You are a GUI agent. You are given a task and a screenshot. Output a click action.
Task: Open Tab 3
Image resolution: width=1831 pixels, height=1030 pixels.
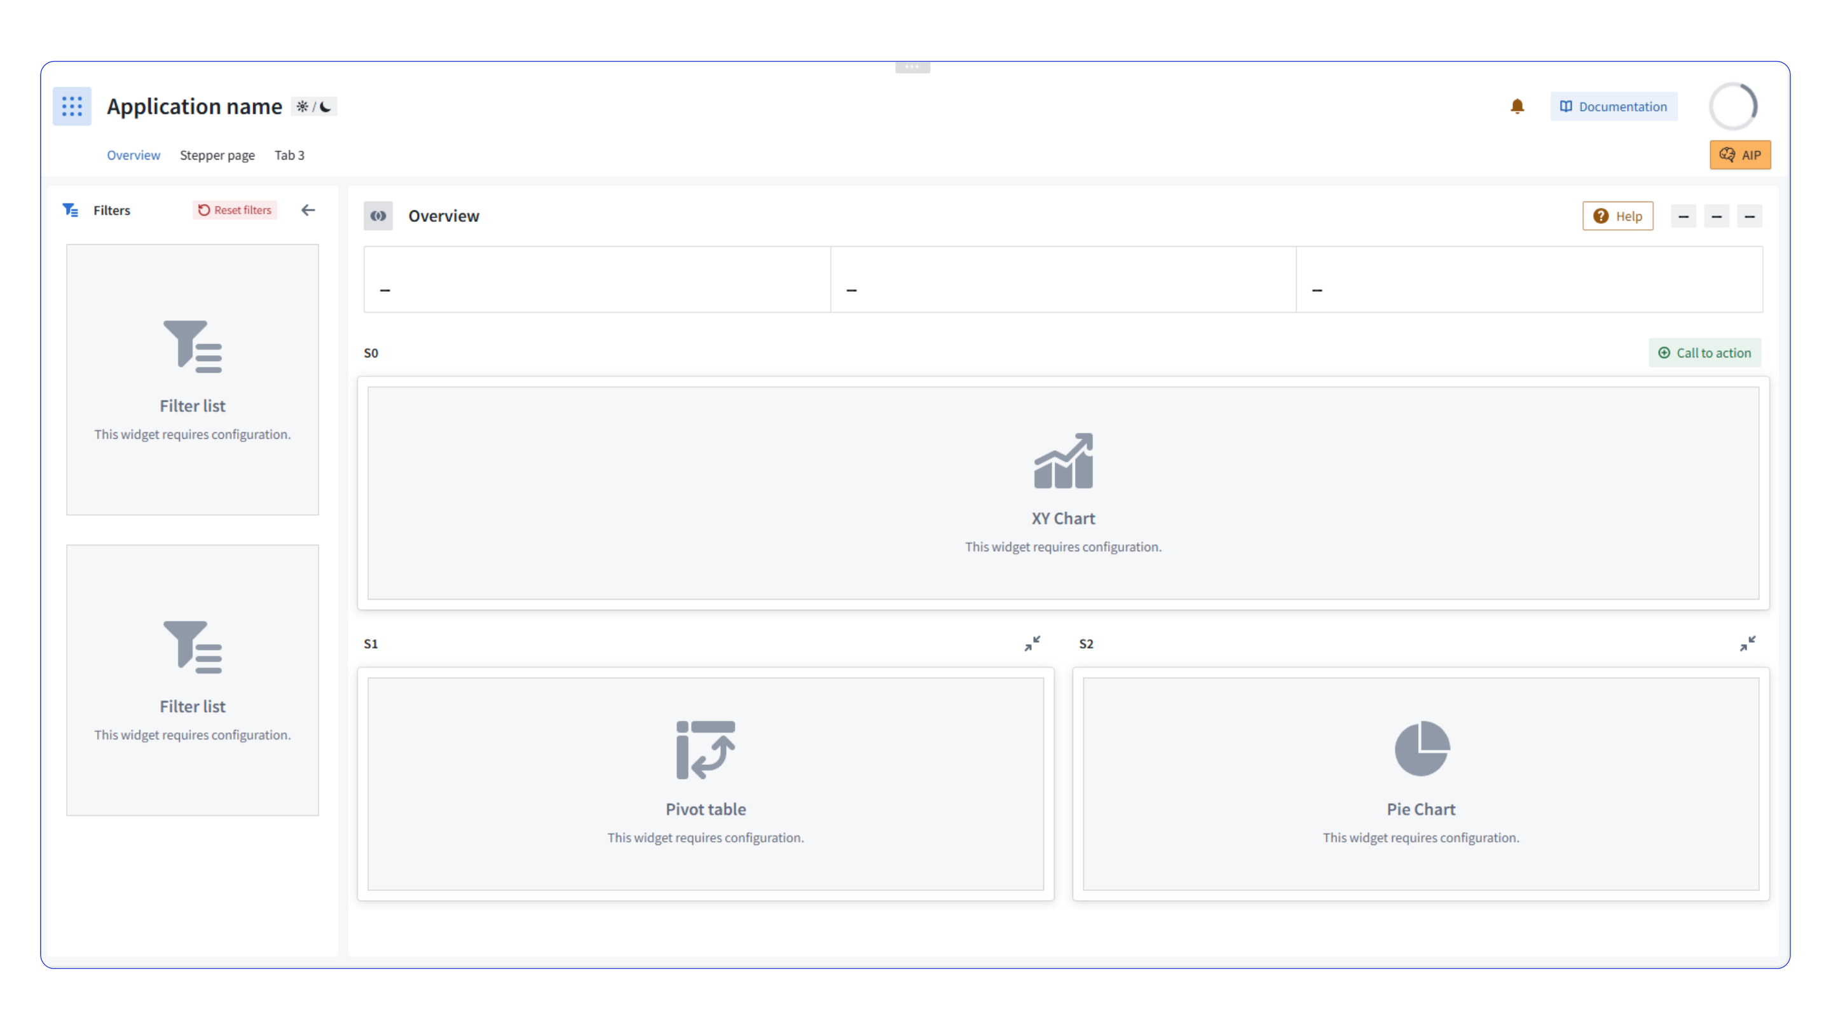[289, 155]
